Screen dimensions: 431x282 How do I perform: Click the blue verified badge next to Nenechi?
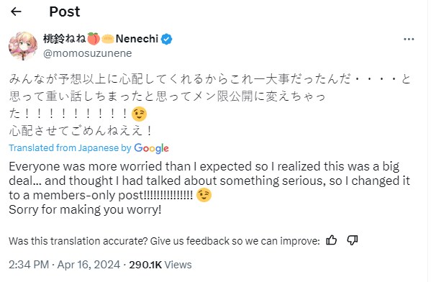166,39
